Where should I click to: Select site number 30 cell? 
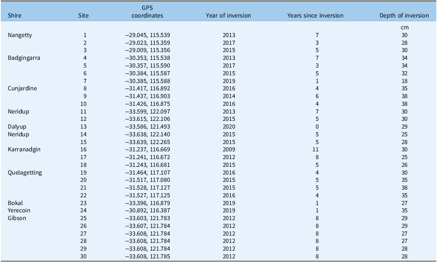[83, 256]
